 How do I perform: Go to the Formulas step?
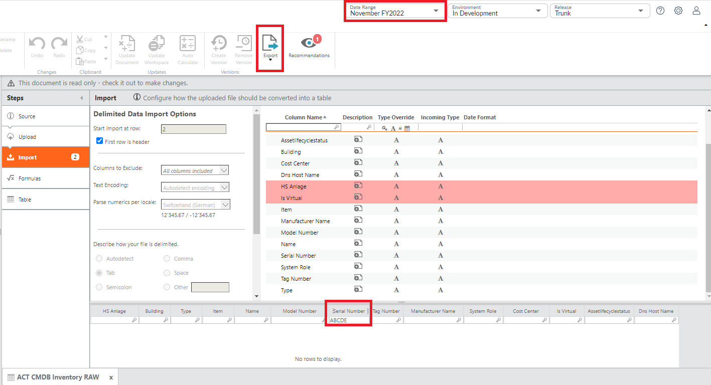[x=46, y=178]
